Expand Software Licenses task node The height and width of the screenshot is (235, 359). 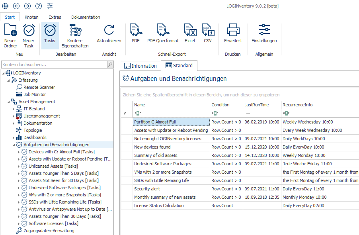(x=19, y=223)
